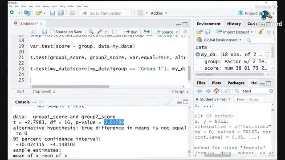Close the Untitled1 tab
Image resolution: width=285 pixels, height=160 pixels.
(x=41, y=24)
